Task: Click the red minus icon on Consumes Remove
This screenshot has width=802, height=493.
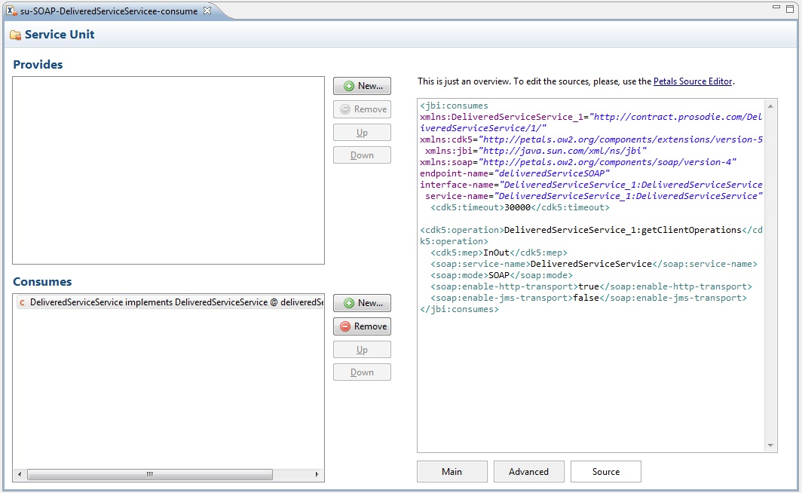Action: [x=345, y=326]
